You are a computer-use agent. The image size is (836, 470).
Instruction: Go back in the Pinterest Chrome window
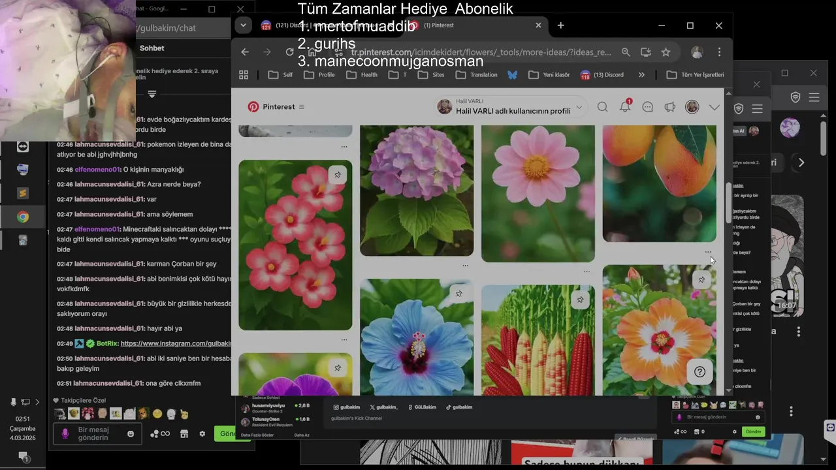point(245,52)
